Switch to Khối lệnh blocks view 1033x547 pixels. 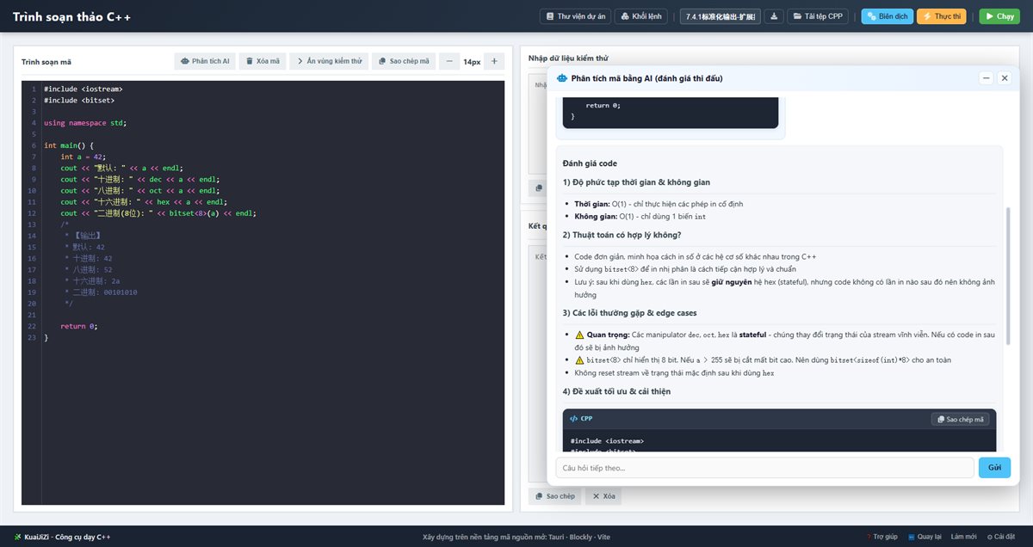coord(641,16)
